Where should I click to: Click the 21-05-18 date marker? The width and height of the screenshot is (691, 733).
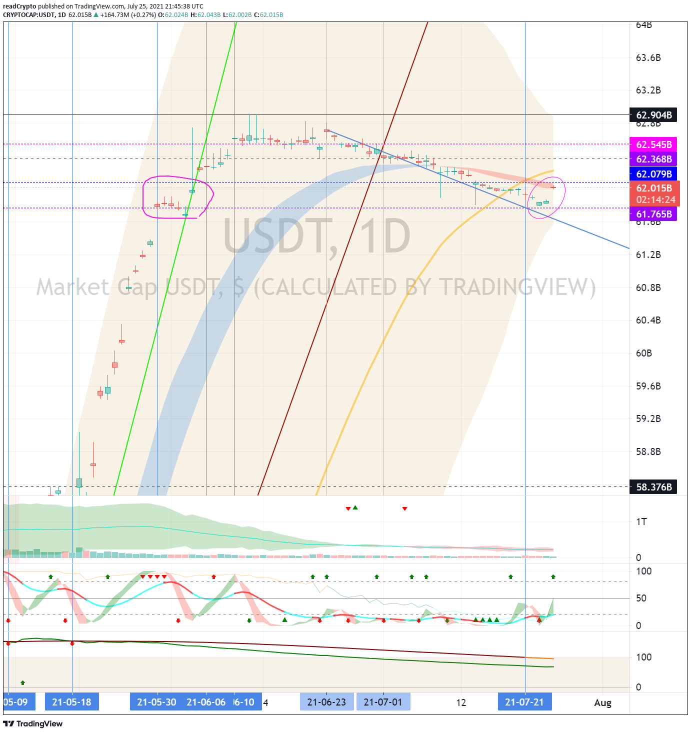pyautogui.click(x=71, y=702)
